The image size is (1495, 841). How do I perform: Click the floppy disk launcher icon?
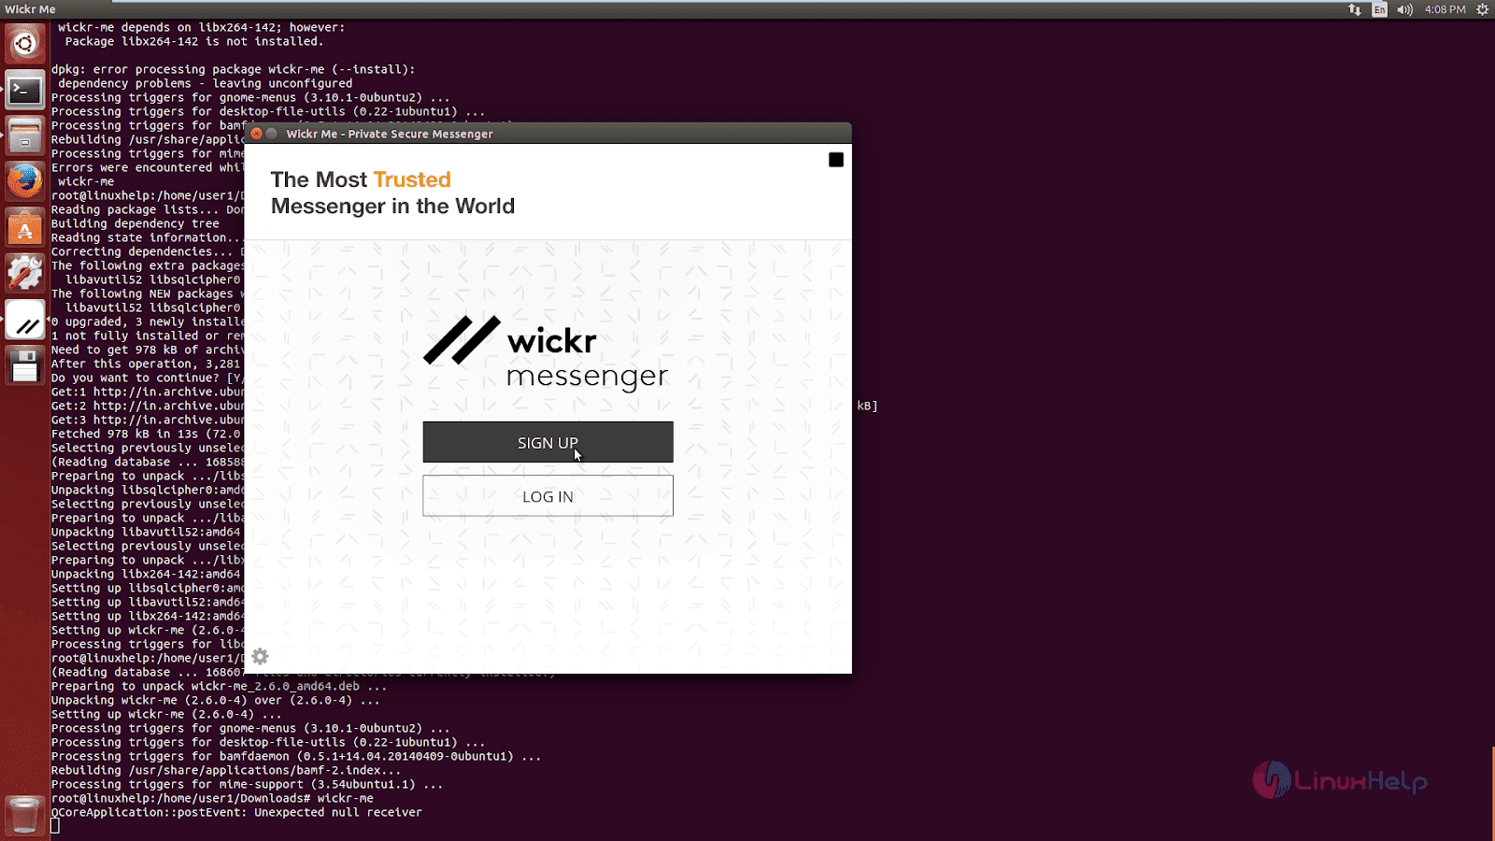click(25, 366)
